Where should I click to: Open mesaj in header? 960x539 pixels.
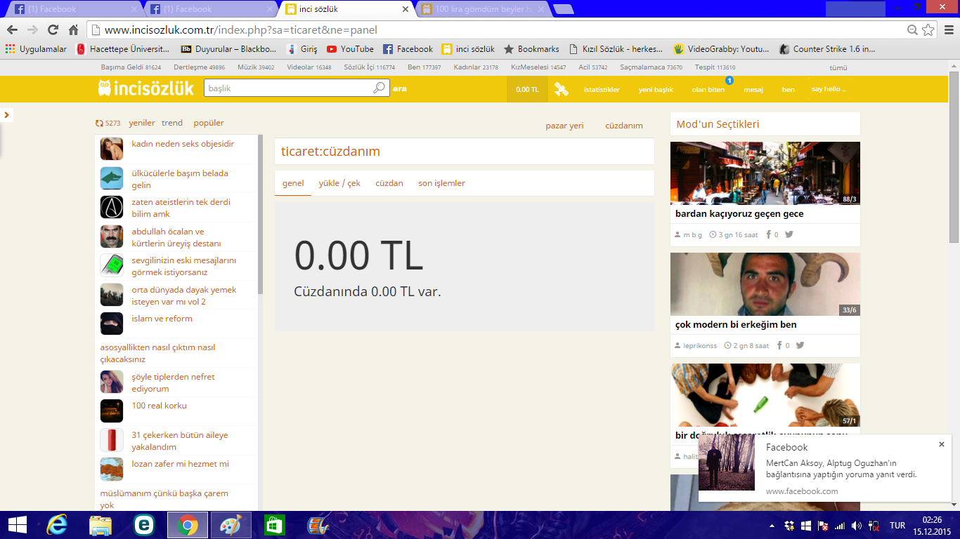(753, 90)
